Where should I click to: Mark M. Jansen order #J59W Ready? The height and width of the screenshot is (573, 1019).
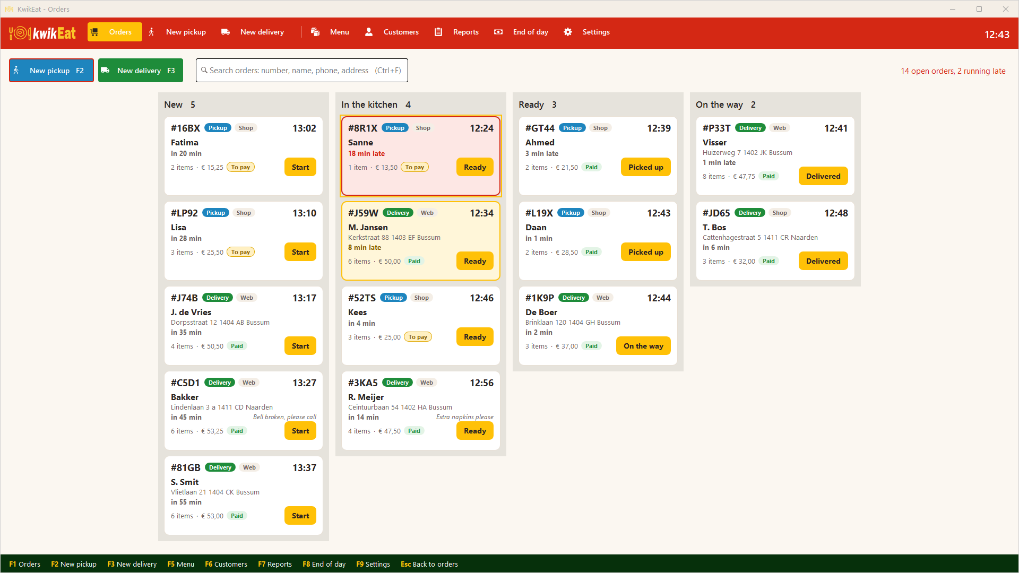coord(475,261)
